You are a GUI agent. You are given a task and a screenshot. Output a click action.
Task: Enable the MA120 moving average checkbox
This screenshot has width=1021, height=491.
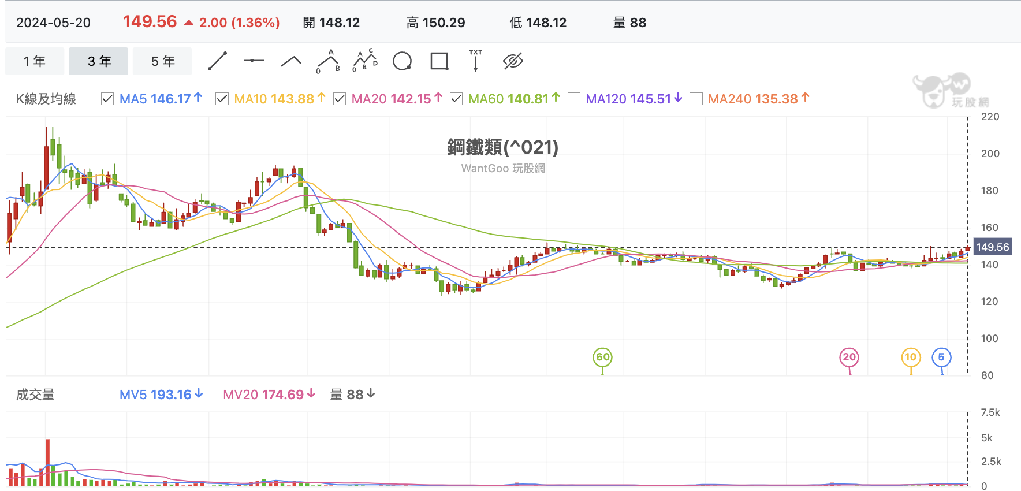point(574,99)
